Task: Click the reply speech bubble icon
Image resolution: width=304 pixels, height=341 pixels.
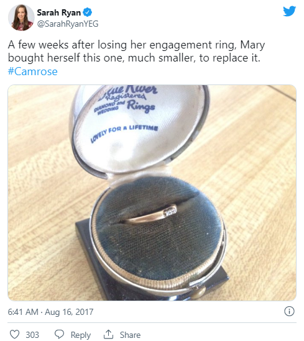Action: click(59, 334)
